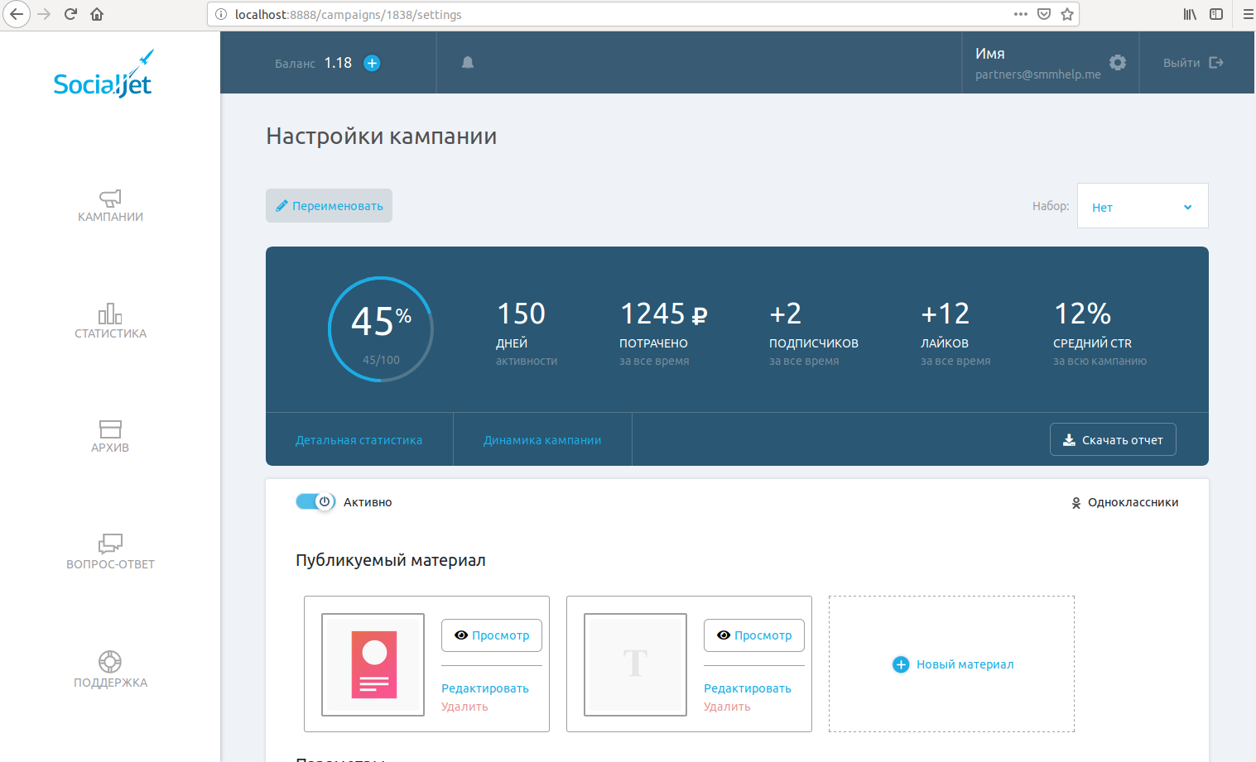Click the Одноклассники network icon

point(1076,502)
